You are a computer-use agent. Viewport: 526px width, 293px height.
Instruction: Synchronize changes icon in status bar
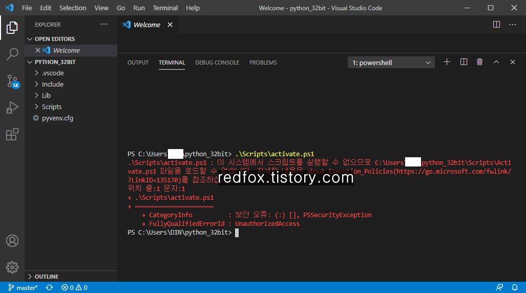(x=49, y=288)
